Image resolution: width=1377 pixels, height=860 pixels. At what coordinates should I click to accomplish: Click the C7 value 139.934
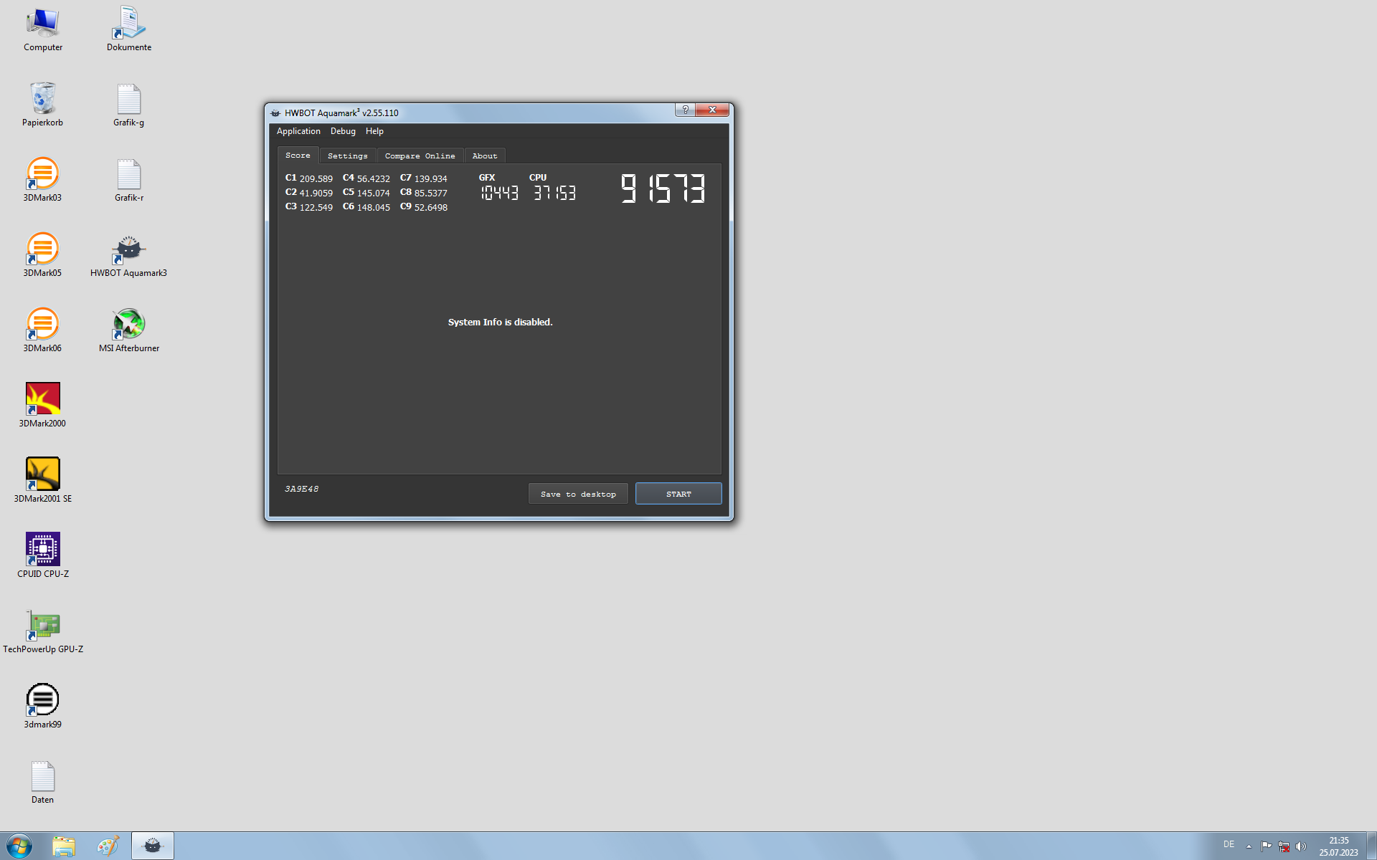[431, 178]
